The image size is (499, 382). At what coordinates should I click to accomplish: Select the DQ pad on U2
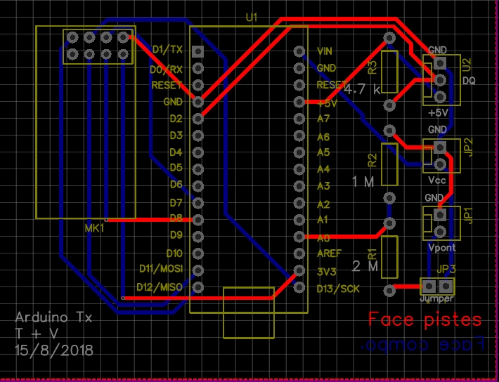click(440, 80)
